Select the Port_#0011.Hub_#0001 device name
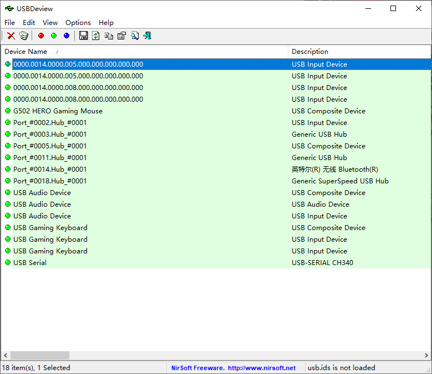 pyautogui.click(x=50, y=158)
